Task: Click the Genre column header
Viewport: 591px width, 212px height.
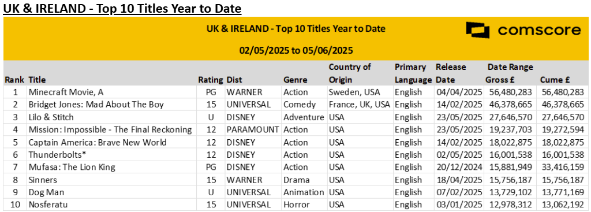Action: 295,80
